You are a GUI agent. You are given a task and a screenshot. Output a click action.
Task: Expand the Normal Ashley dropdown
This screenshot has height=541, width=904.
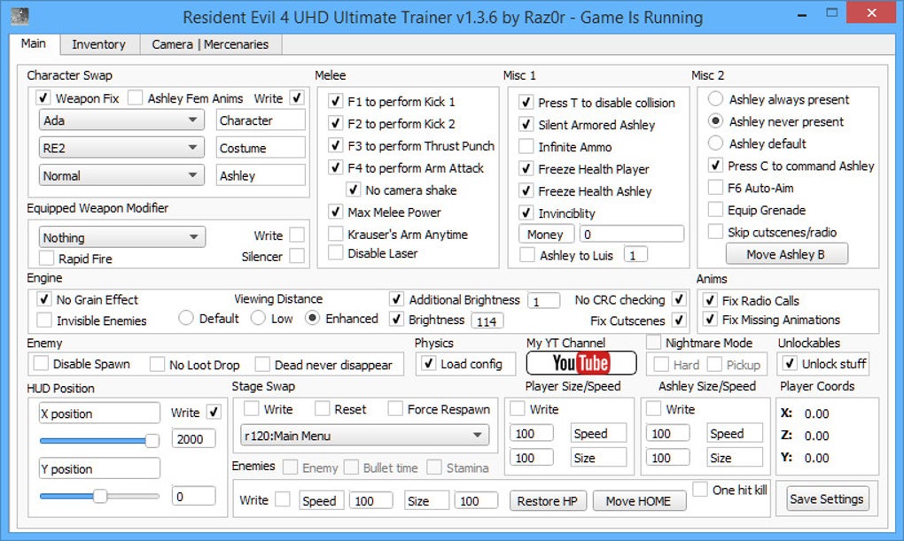(x=121, y=175)
